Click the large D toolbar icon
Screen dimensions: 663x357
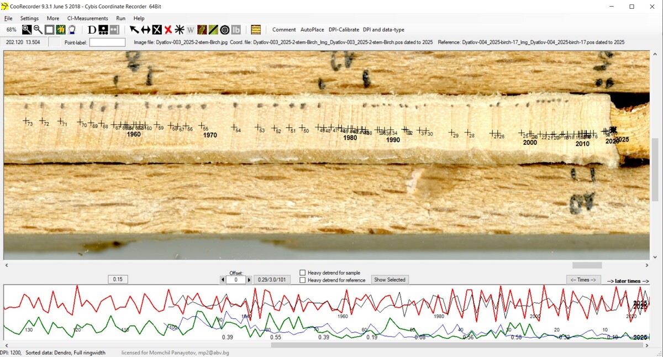click(92, 29)
